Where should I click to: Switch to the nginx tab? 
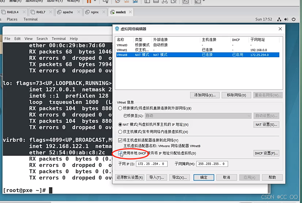[x=94, y=12]
